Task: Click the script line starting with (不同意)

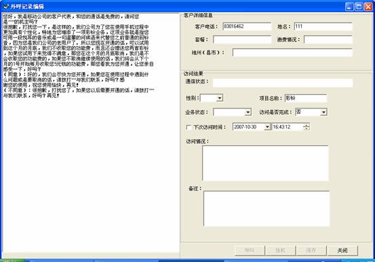Action: [79, 90]
